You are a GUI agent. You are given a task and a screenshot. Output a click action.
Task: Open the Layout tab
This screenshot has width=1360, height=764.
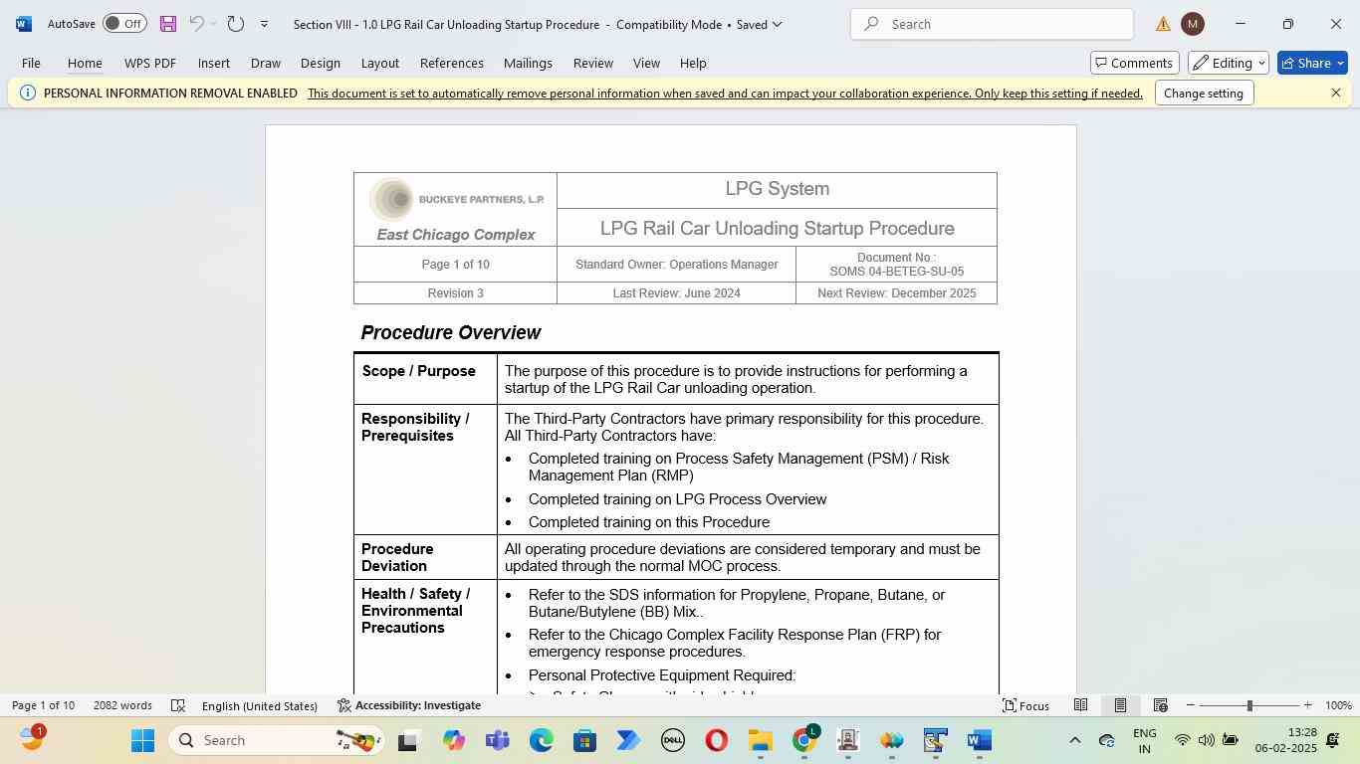click(x=380, y=63)
